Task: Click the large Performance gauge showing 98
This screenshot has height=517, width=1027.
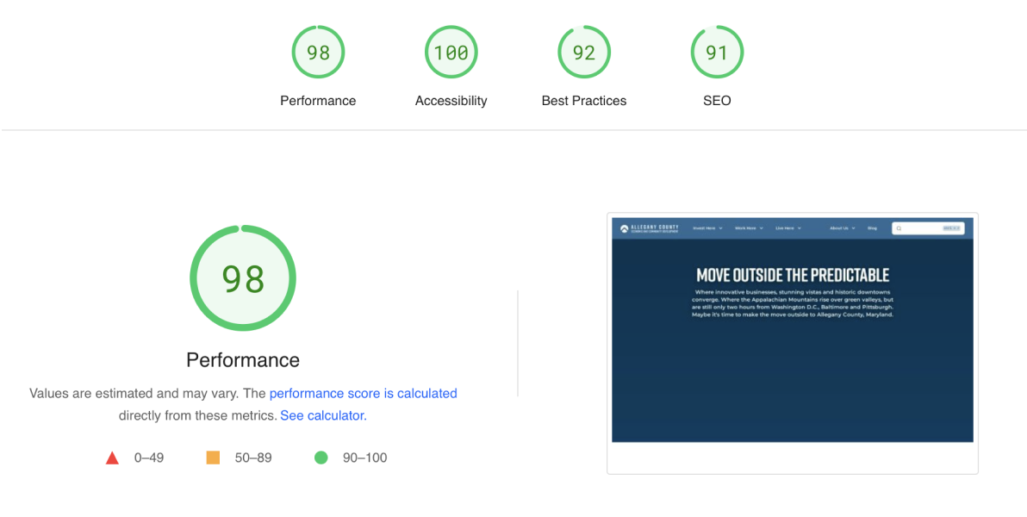Action: click(243, 278)
